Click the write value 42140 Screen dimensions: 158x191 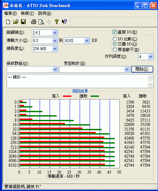(x=129, y=147)
